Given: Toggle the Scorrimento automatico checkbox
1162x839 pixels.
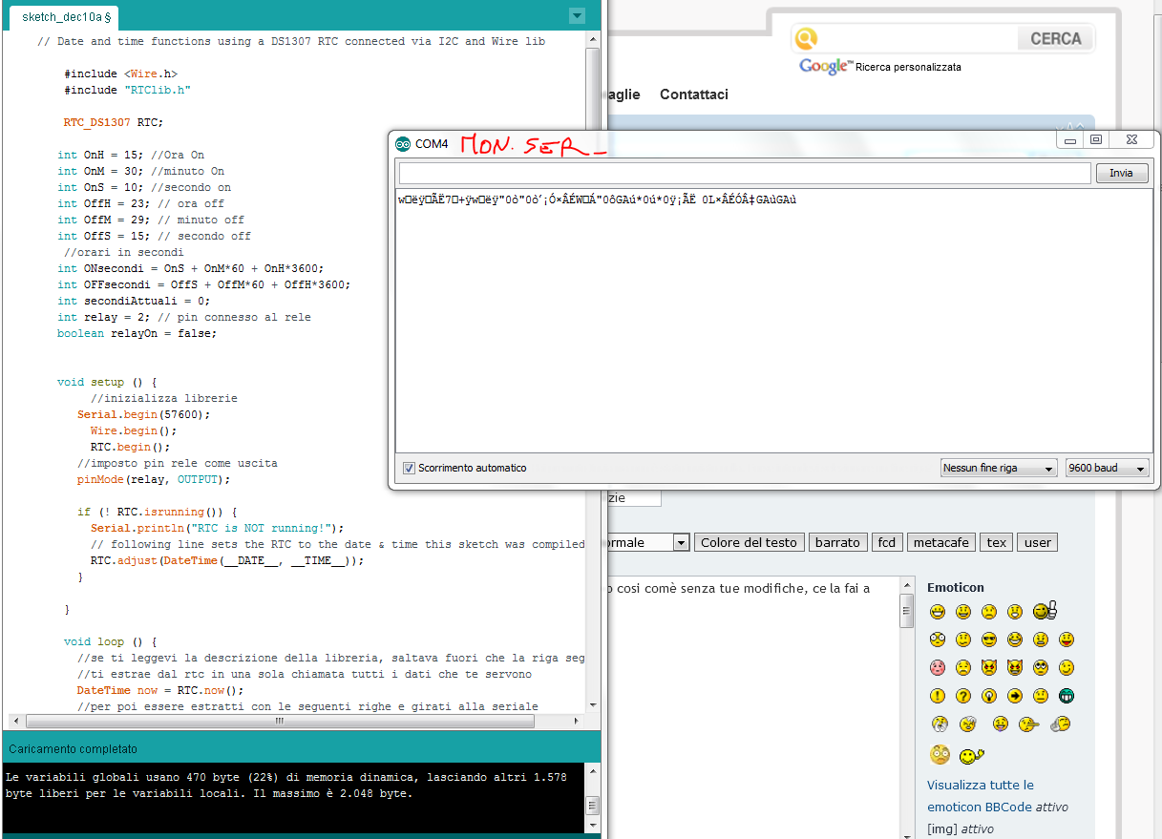Looking at the screenshot, I should pos(409,469).
